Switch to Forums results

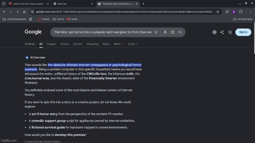pyautogui.click(x=77, y=44)
